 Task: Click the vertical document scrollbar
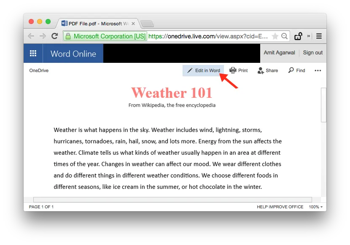point(323,105)
